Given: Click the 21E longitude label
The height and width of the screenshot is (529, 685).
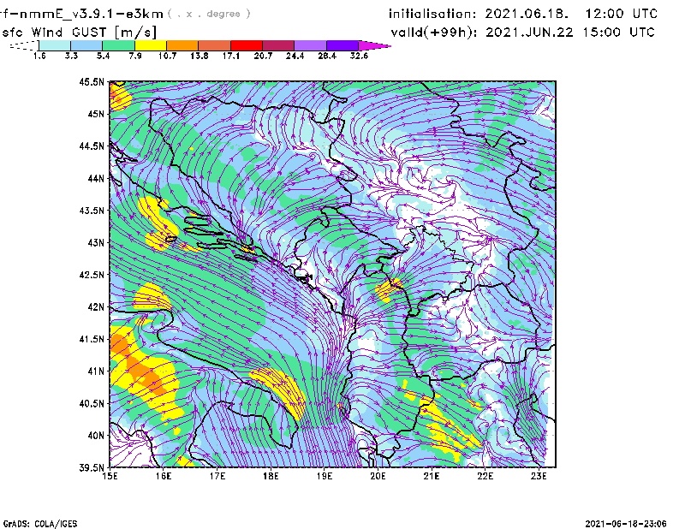Looking at the screenshot, I should [x=432, y=476].
